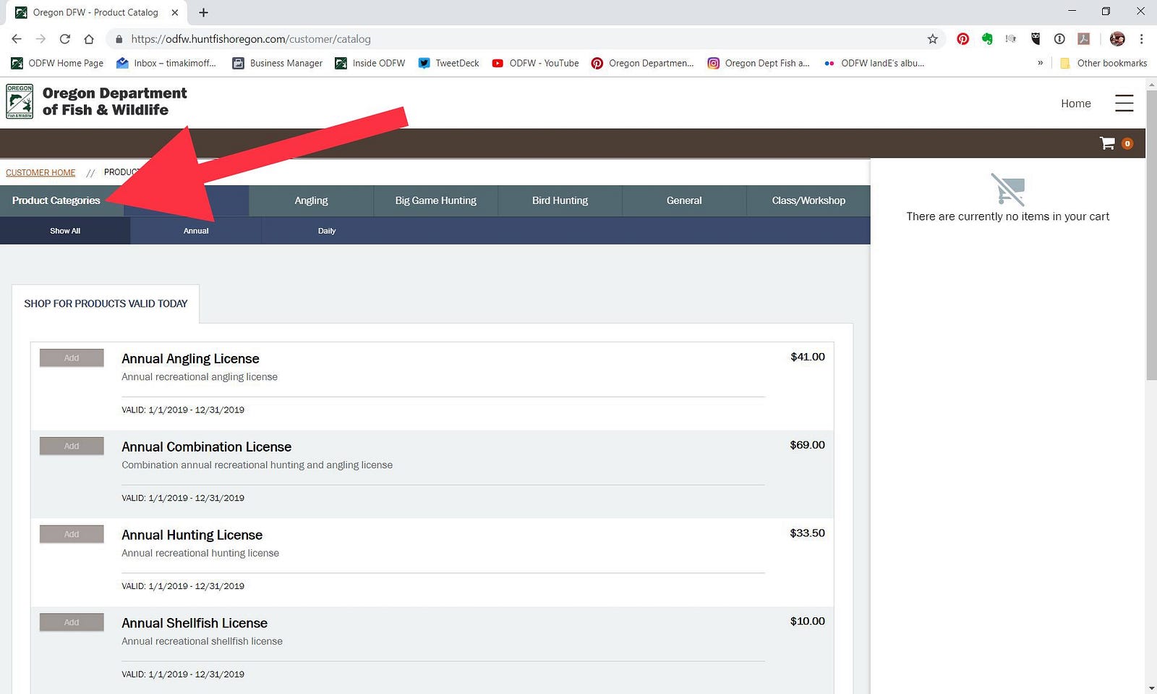
Task: Open TweetDeck bookmark
Action: coord(449,63)
